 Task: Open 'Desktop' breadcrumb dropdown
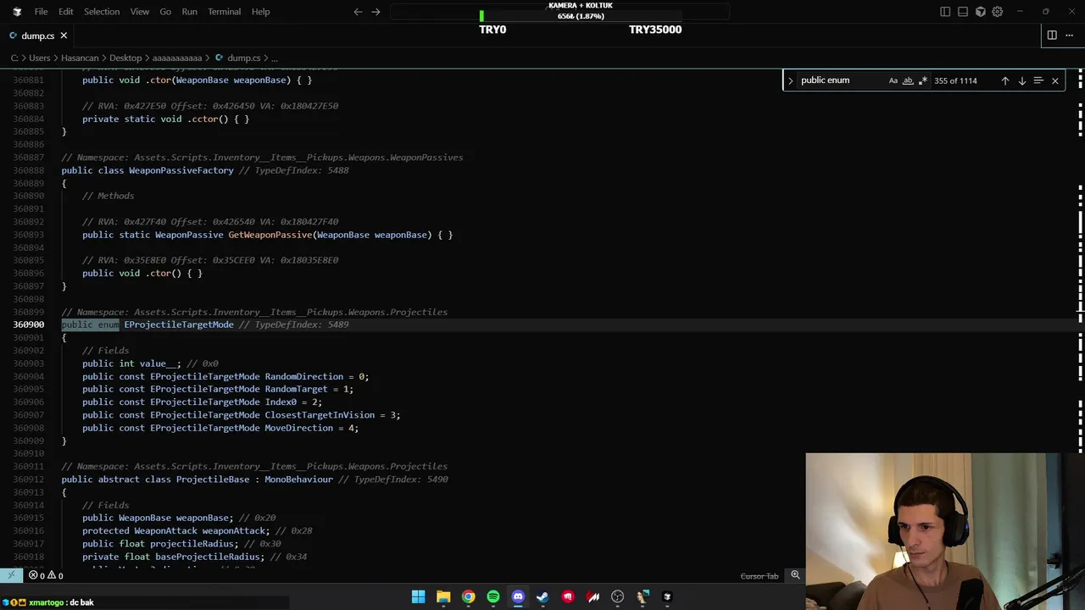(125, 58)
